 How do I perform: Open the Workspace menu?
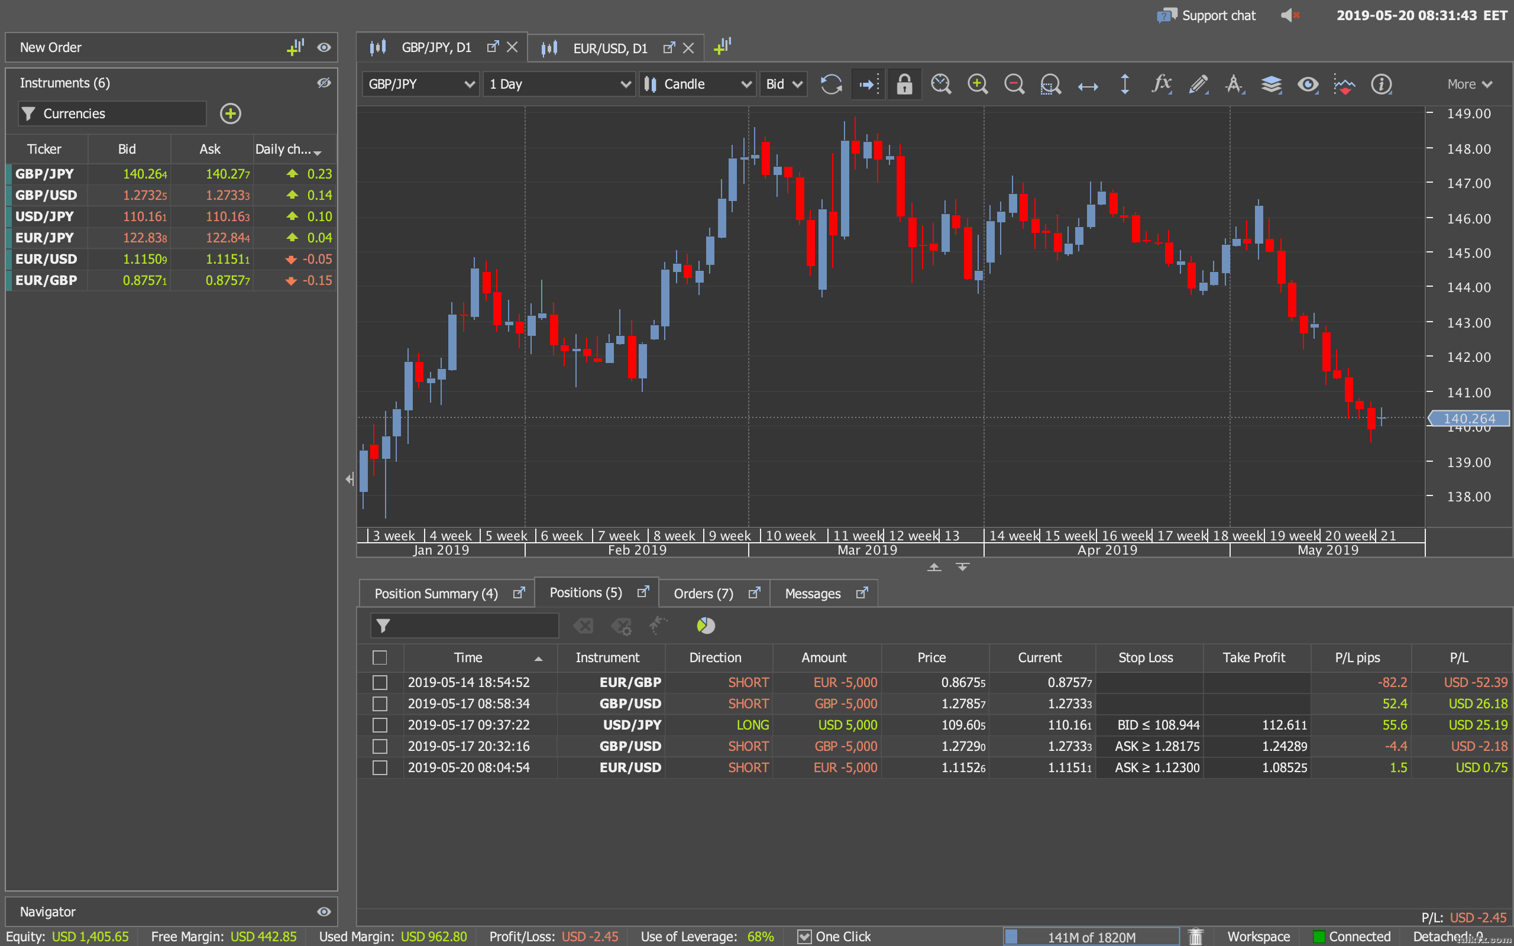tap(1258, 936)
